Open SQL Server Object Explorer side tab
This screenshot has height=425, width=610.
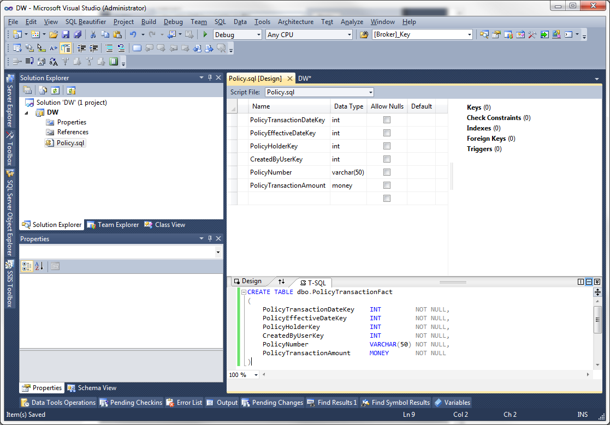point(10,212)
